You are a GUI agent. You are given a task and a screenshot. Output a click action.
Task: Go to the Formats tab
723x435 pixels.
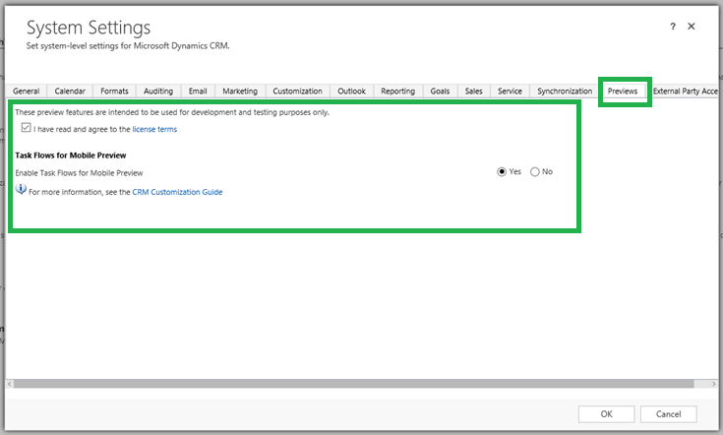114,92
